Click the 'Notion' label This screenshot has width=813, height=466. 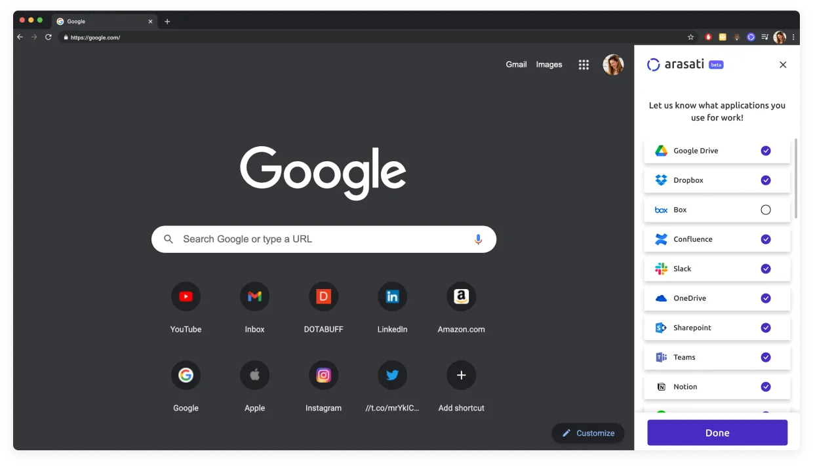point(685,387)
